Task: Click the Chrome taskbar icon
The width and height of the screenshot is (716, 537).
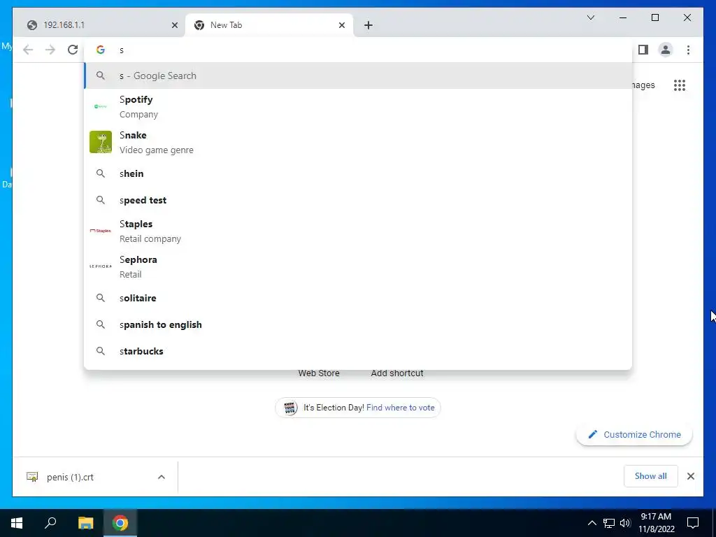Action: pyautogui.click(x=120, y=523)
